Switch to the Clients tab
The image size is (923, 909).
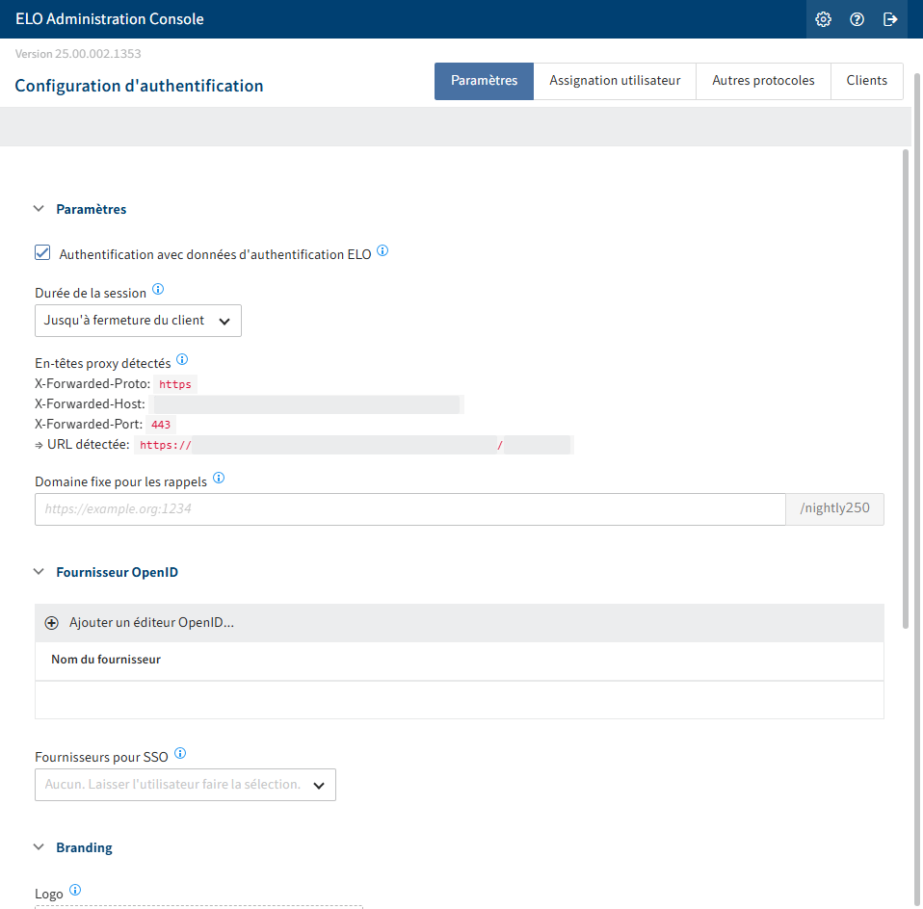(866, 81)
